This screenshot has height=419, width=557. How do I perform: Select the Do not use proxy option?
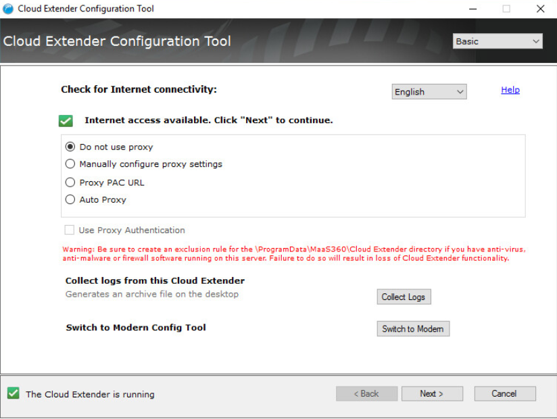click(x=70, y=147)
